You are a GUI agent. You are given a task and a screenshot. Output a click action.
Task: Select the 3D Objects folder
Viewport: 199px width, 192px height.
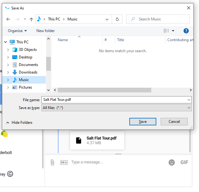click(28, 50)
